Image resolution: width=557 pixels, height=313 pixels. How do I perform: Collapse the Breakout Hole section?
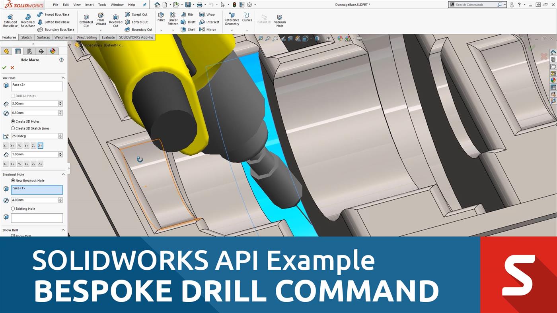coord(63,174)
